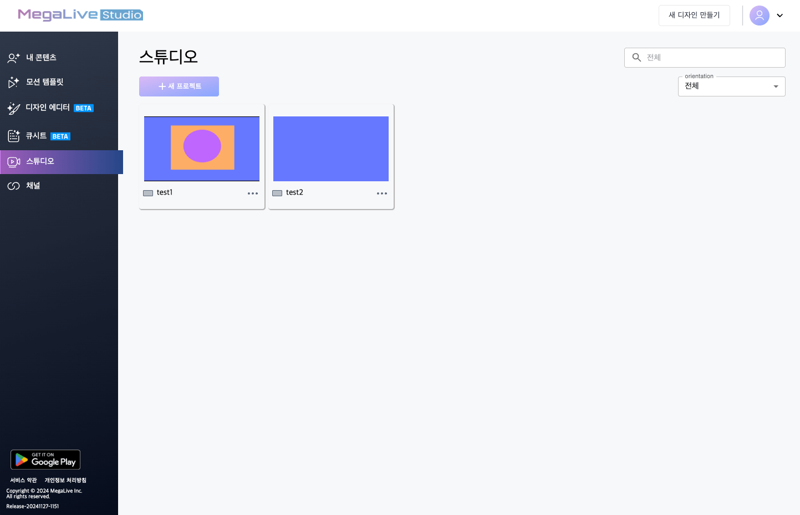Viewport: 800px width, 515px height.
Task: Click the 새 프로젝트 button
Action: click(179, 86)
